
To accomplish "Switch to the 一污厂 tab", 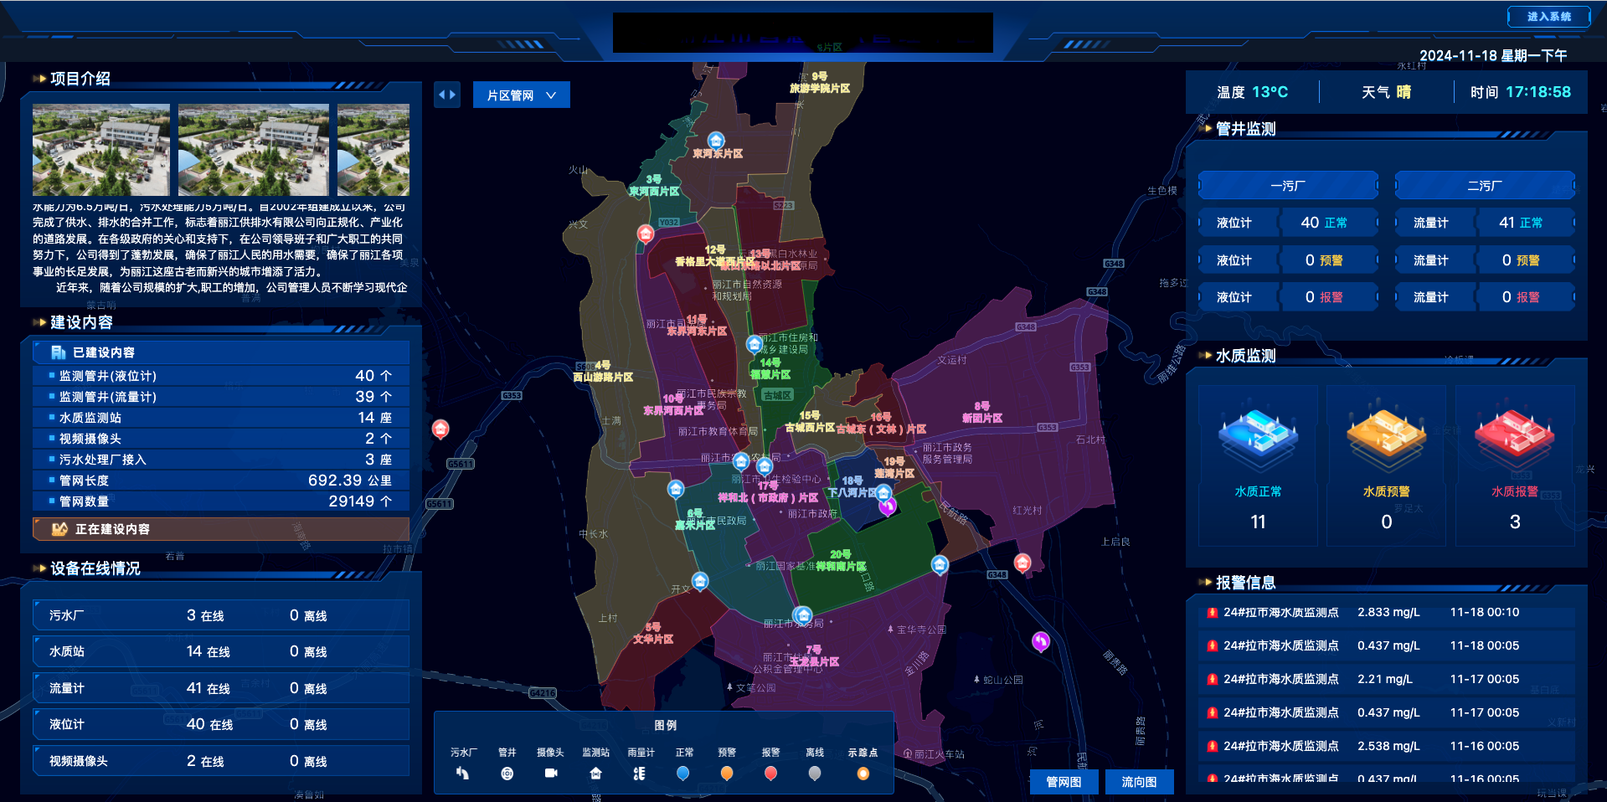I will [1288, 185].
